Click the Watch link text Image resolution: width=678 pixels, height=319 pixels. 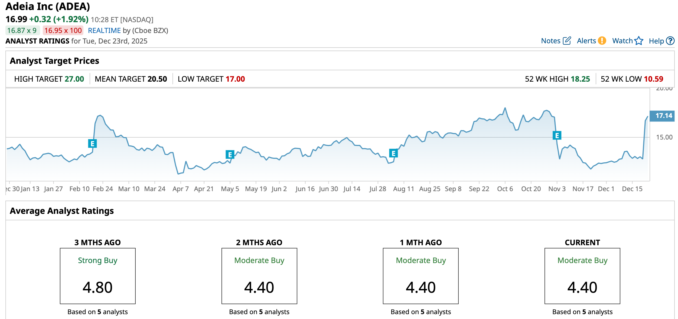622,41
